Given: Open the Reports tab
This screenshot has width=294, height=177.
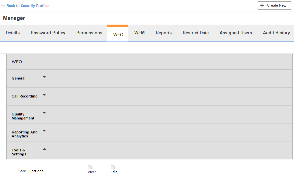Looking at the screenshot, I should point(164,33).
